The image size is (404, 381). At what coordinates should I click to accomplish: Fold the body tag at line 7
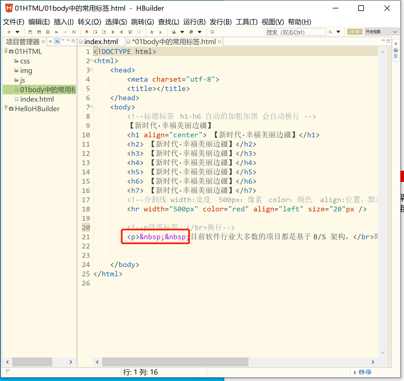92,106
